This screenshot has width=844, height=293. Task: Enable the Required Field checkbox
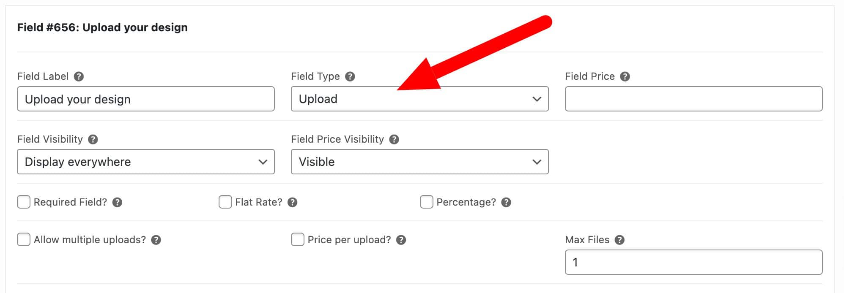(x=23, y=202)
